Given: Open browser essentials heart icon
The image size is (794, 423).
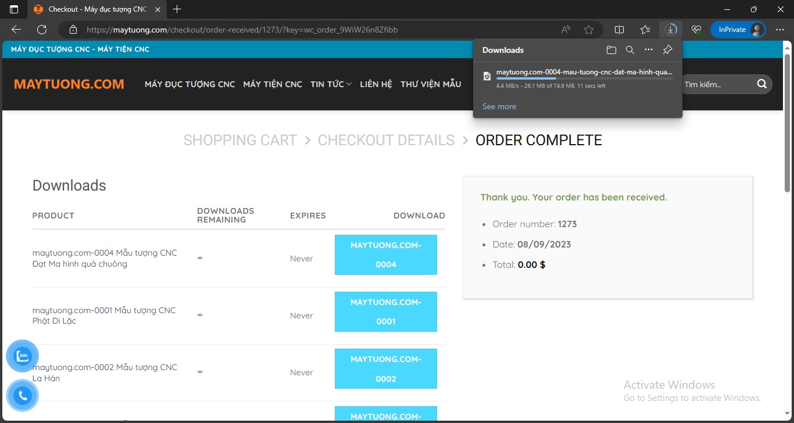Looking at the screenshot, I should (x=696, y=30).
